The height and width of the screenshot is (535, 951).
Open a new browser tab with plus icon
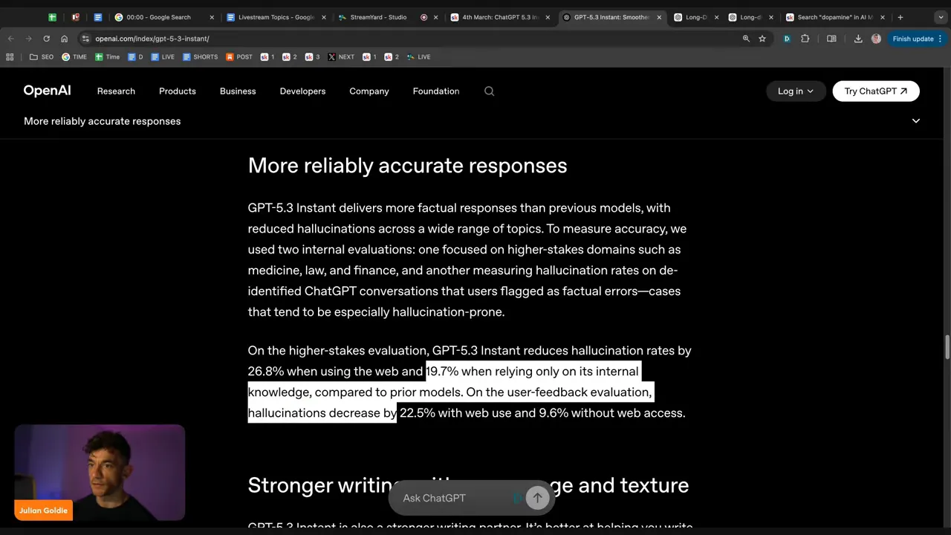click(x=900, y=17)
